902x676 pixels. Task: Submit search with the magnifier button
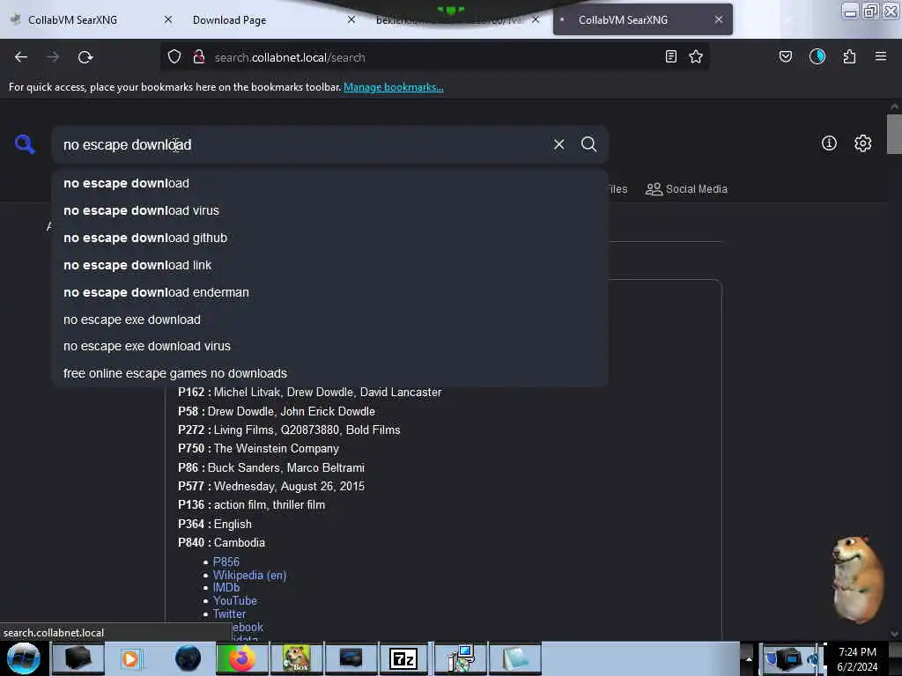point(588,144)
